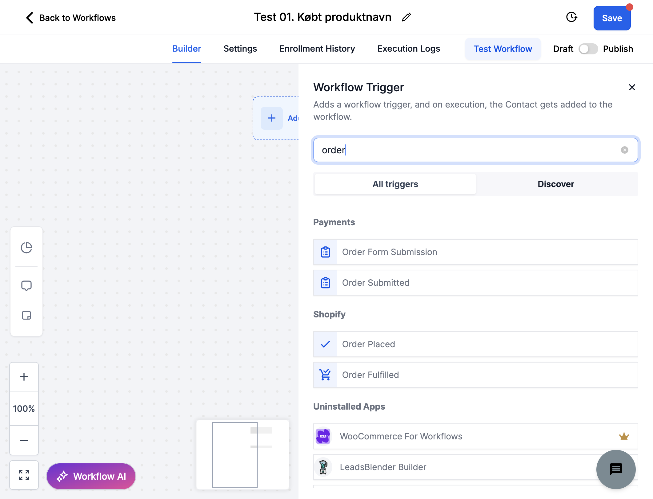This screenshot has width=653, height=499.
Task: Open the stats pie chart icon
Action: pos(26,248)
